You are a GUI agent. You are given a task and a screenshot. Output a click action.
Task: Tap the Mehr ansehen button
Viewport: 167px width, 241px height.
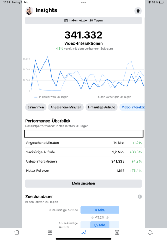coord(83,183)
